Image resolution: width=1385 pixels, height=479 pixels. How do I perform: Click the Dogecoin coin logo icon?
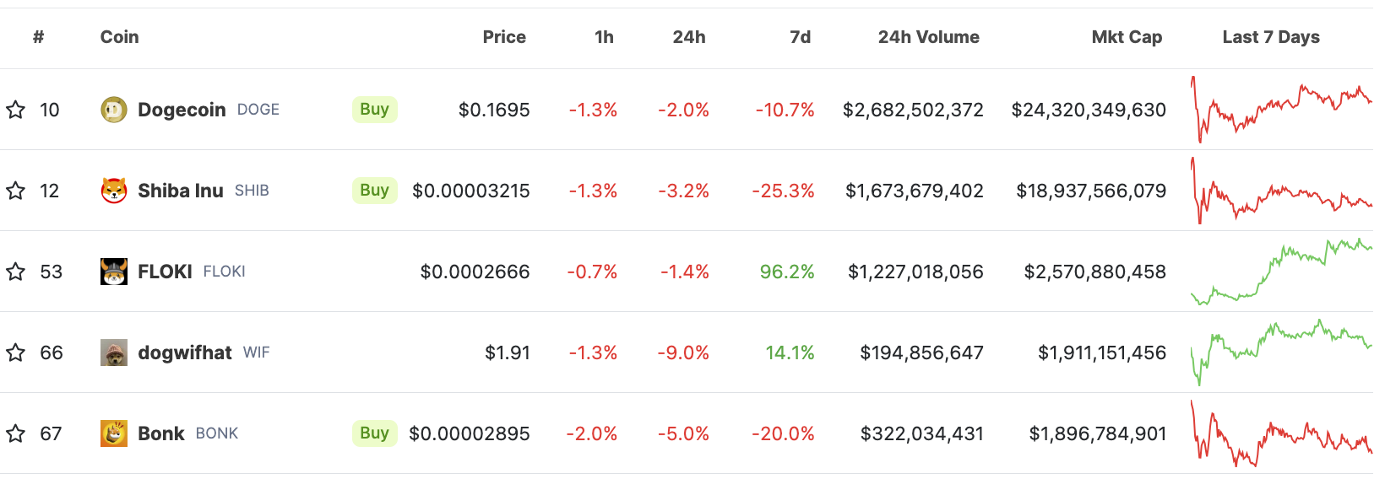coord(114,110)
